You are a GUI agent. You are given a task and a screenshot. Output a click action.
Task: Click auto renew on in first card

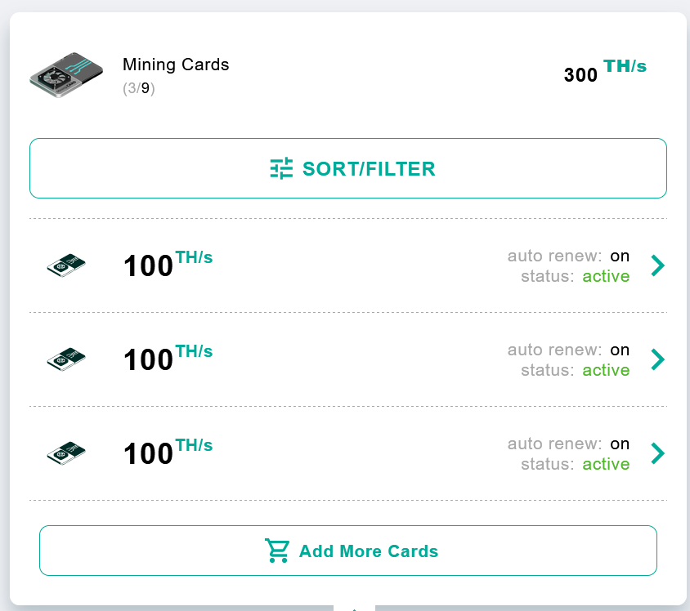(x=568, y=256)
